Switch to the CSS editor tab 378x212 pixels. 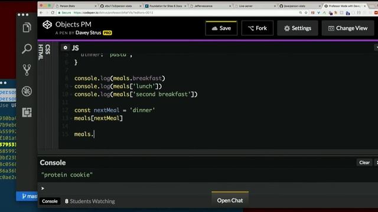[48, 49]
